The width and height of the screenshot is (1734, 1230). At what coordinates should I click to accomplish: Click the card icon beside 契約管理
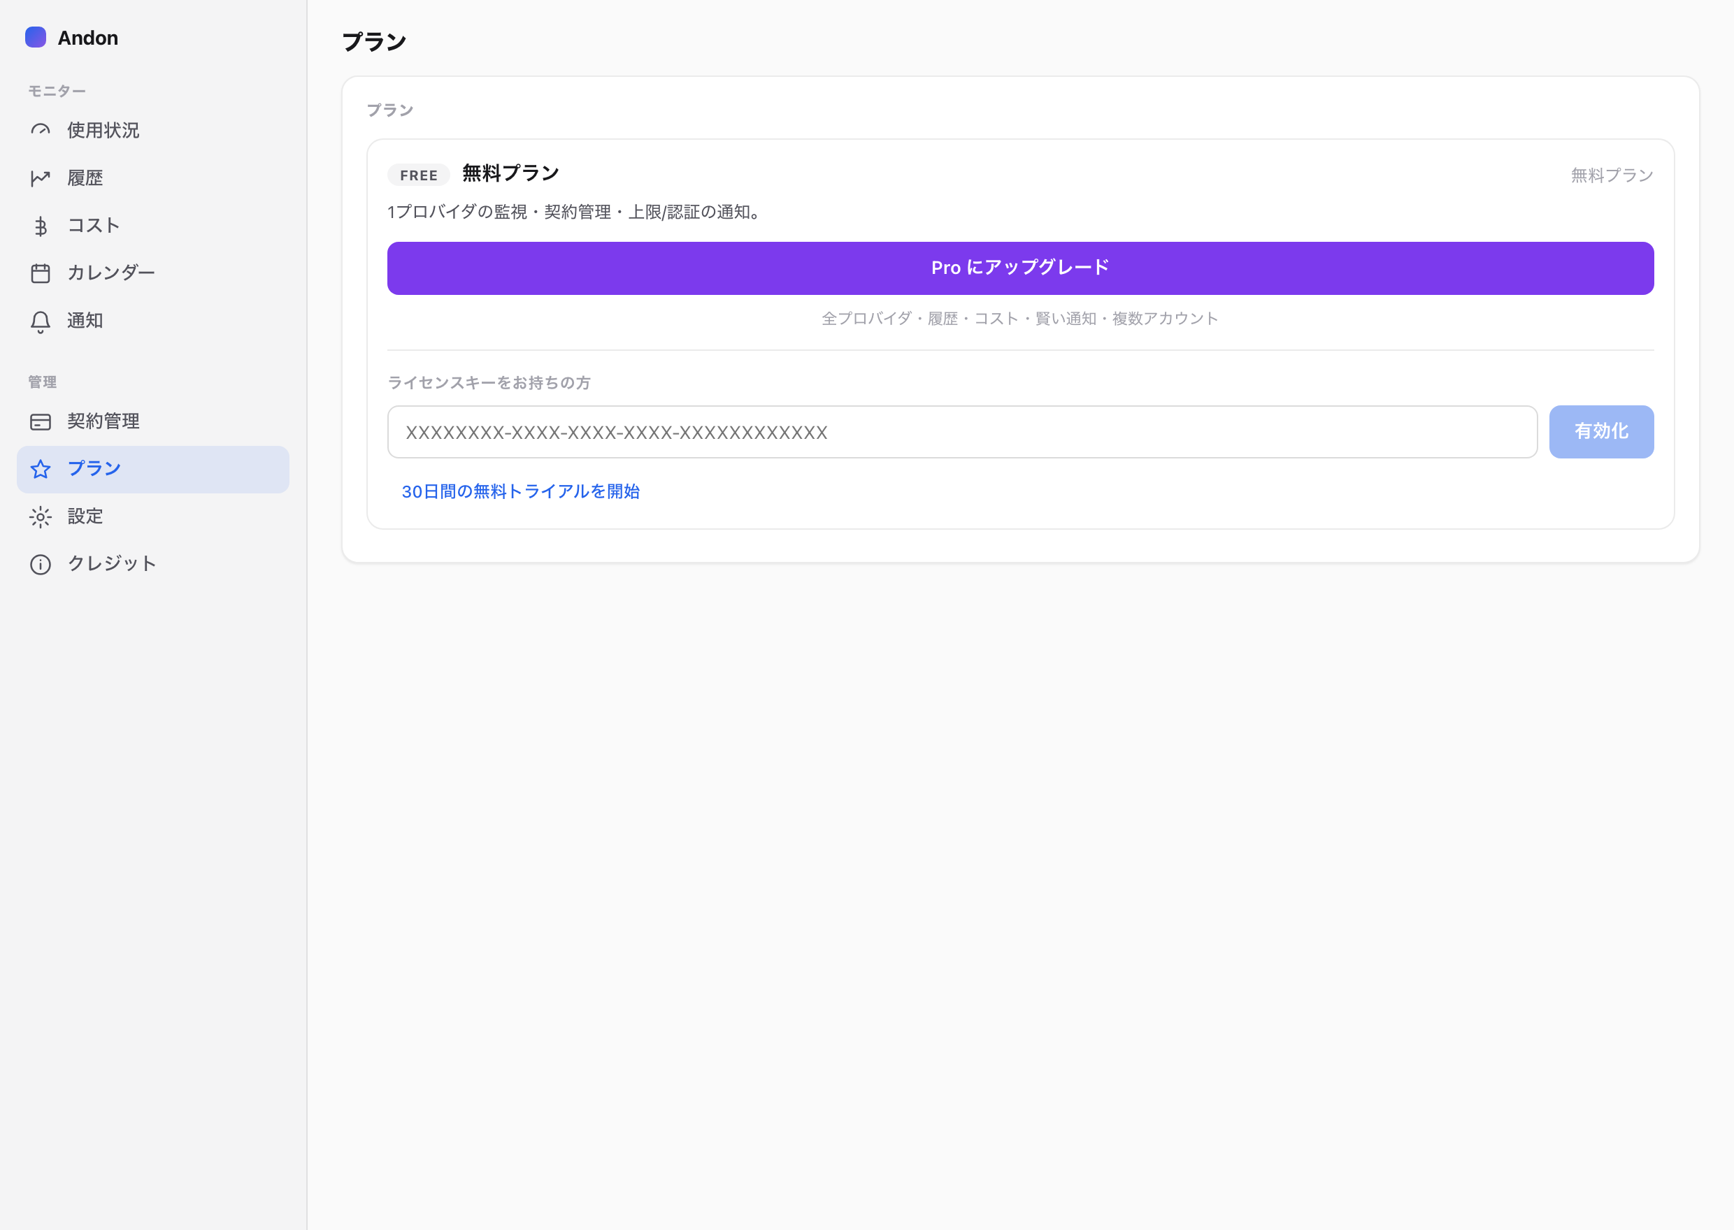(x=40, y=422)
